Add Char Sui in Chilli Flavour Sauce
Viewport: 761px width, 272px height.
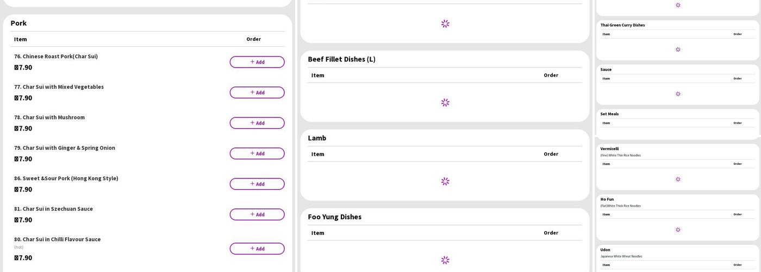(x=257, y=249)
